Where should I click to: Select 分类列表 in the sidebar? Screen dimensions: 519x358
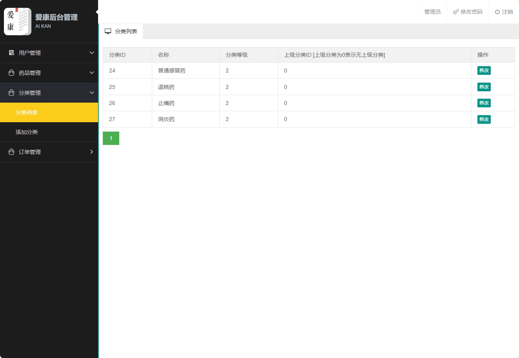coord(27,112)
